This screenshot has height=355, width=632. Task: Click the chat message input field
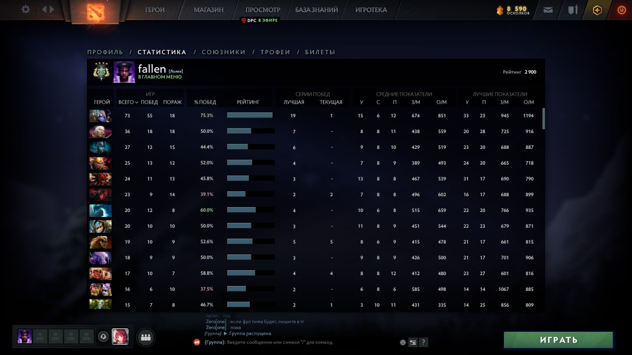pos(311,342)
